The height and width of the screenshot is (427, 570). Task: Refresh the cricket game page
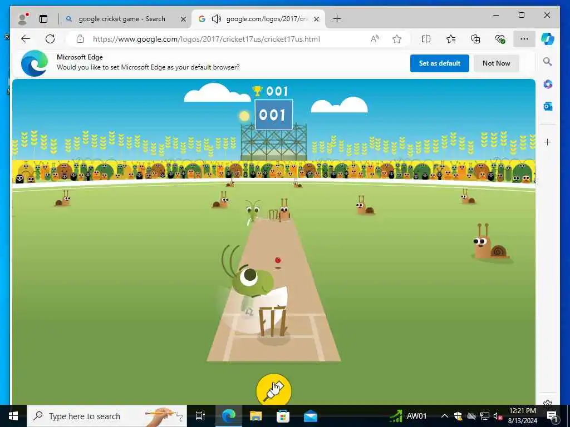[50, 39]
